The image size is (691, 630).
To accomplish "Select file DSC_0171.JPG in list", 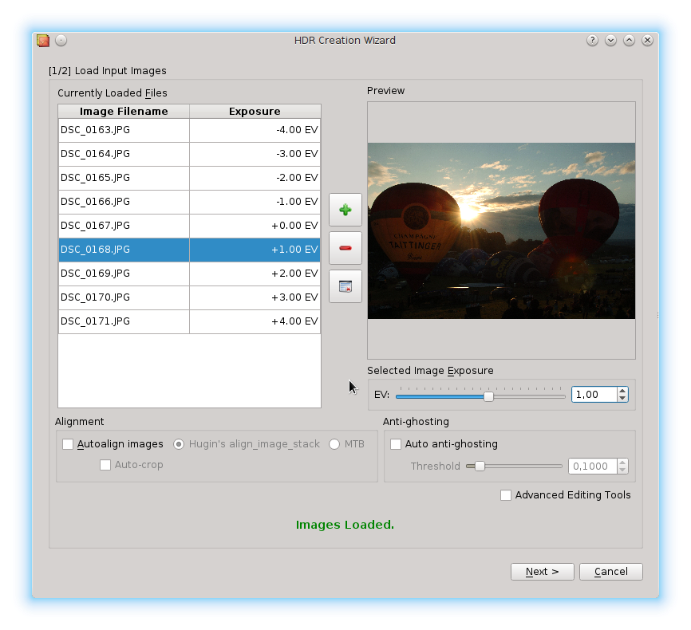I will [124, 321].
